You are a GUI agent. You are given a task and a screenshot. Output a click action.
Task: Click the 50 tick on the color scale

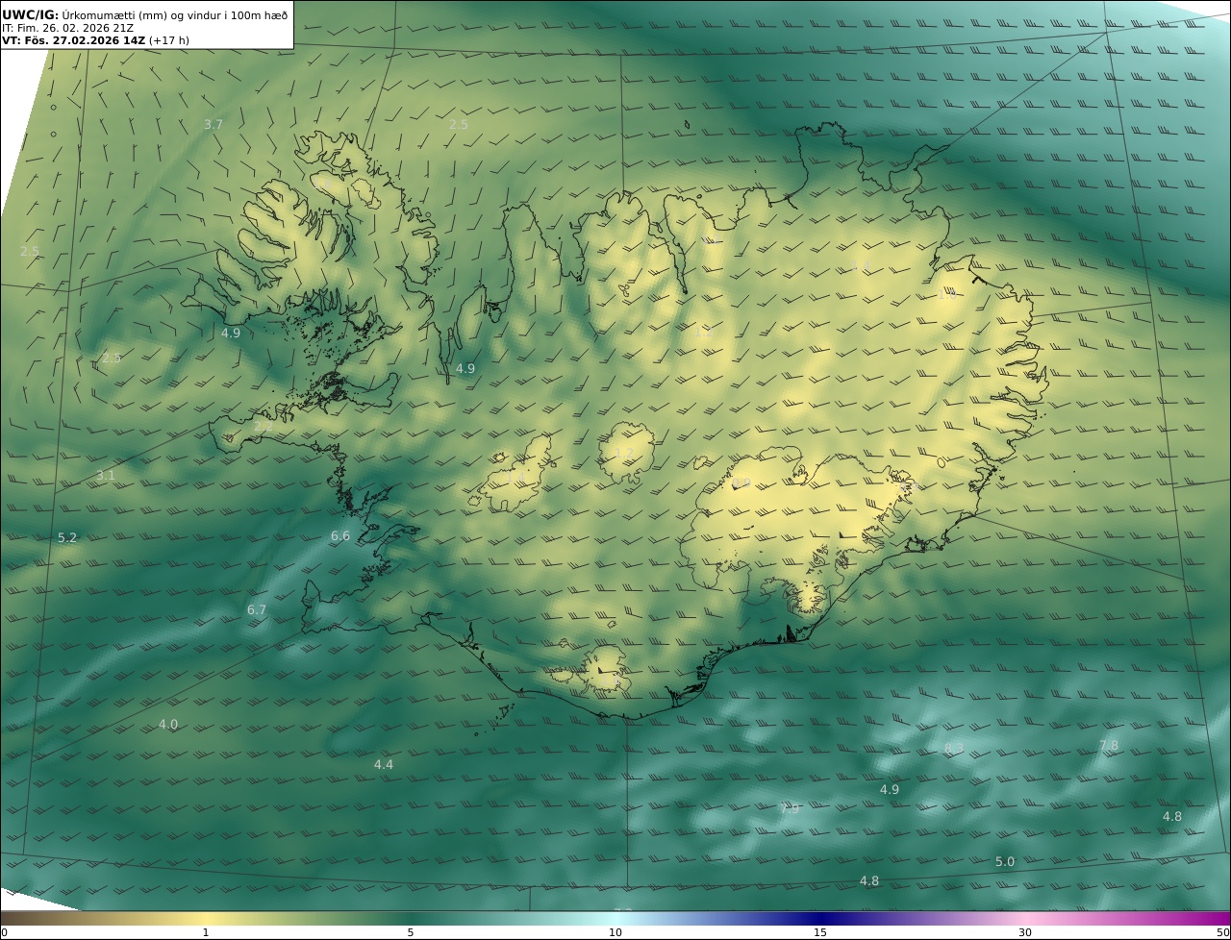1223,932
